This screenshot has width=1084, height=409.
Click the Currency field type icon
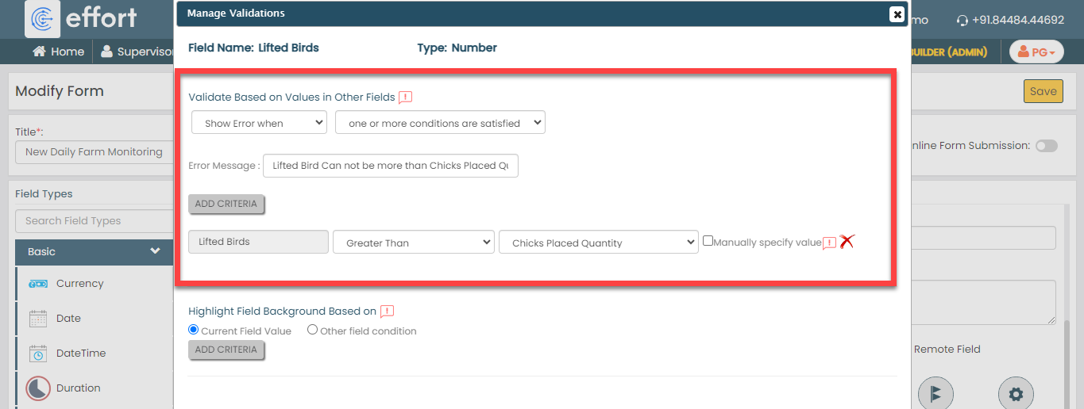point(38,284)
